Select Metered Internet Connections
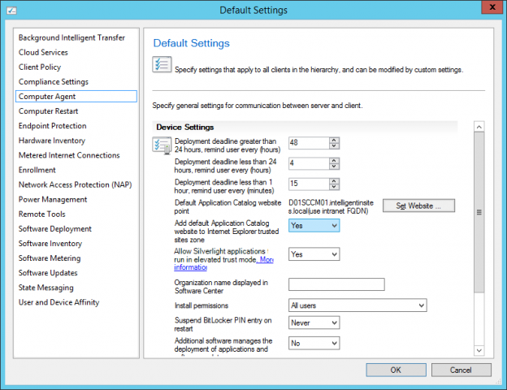The height and width of the screenshot is (390, 507). 69,155
